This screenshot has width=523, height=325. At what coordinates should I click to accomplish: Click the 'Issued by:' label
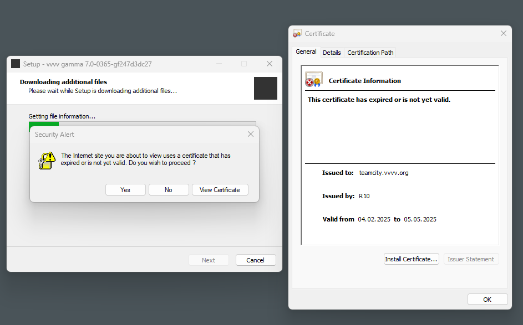(338, 196)
